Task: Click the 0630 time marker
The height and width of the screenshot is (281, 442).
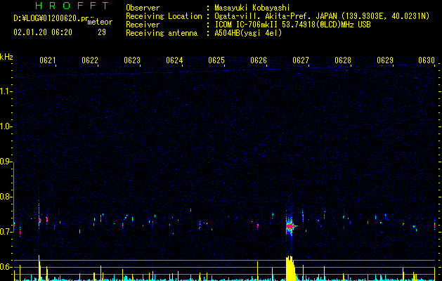Action: pyautogui.click(x=427, y=60)
